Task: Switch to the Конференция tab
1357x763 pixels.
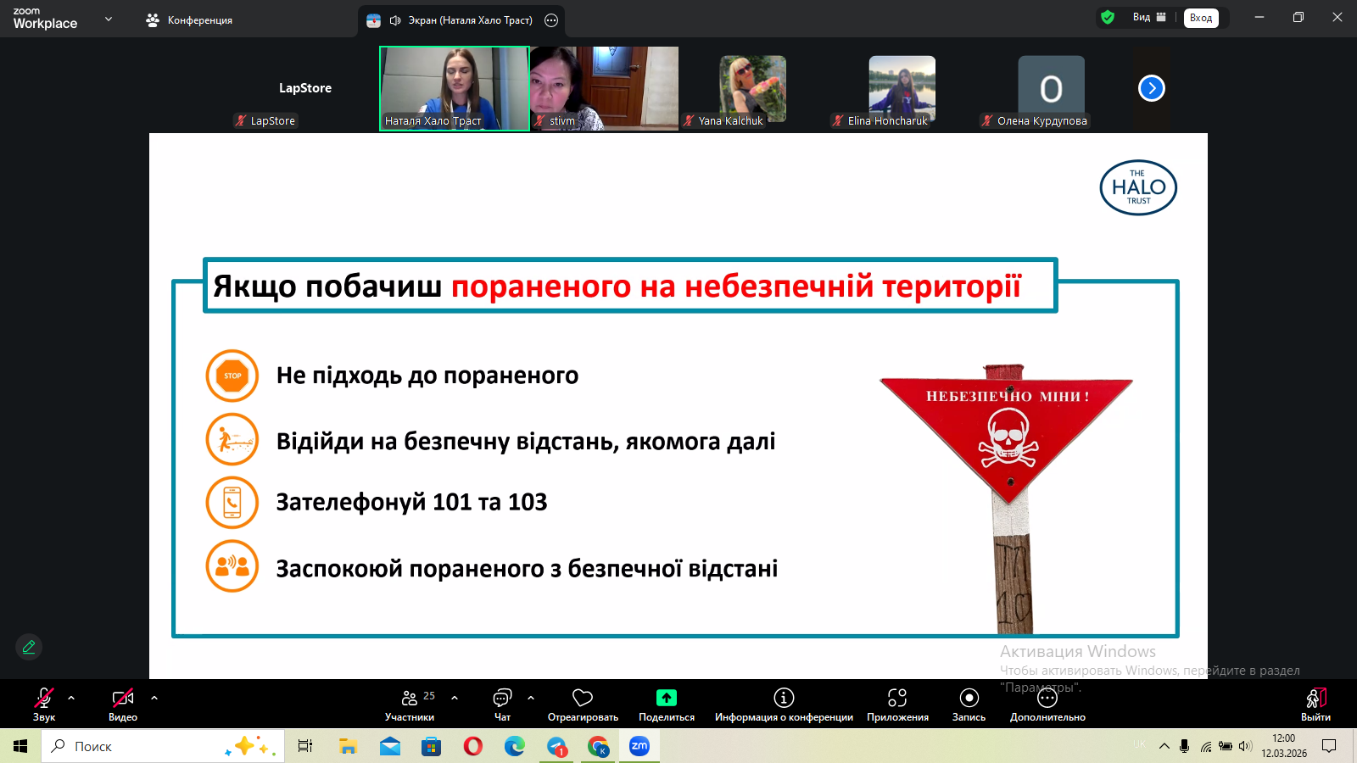Action: 189,20
